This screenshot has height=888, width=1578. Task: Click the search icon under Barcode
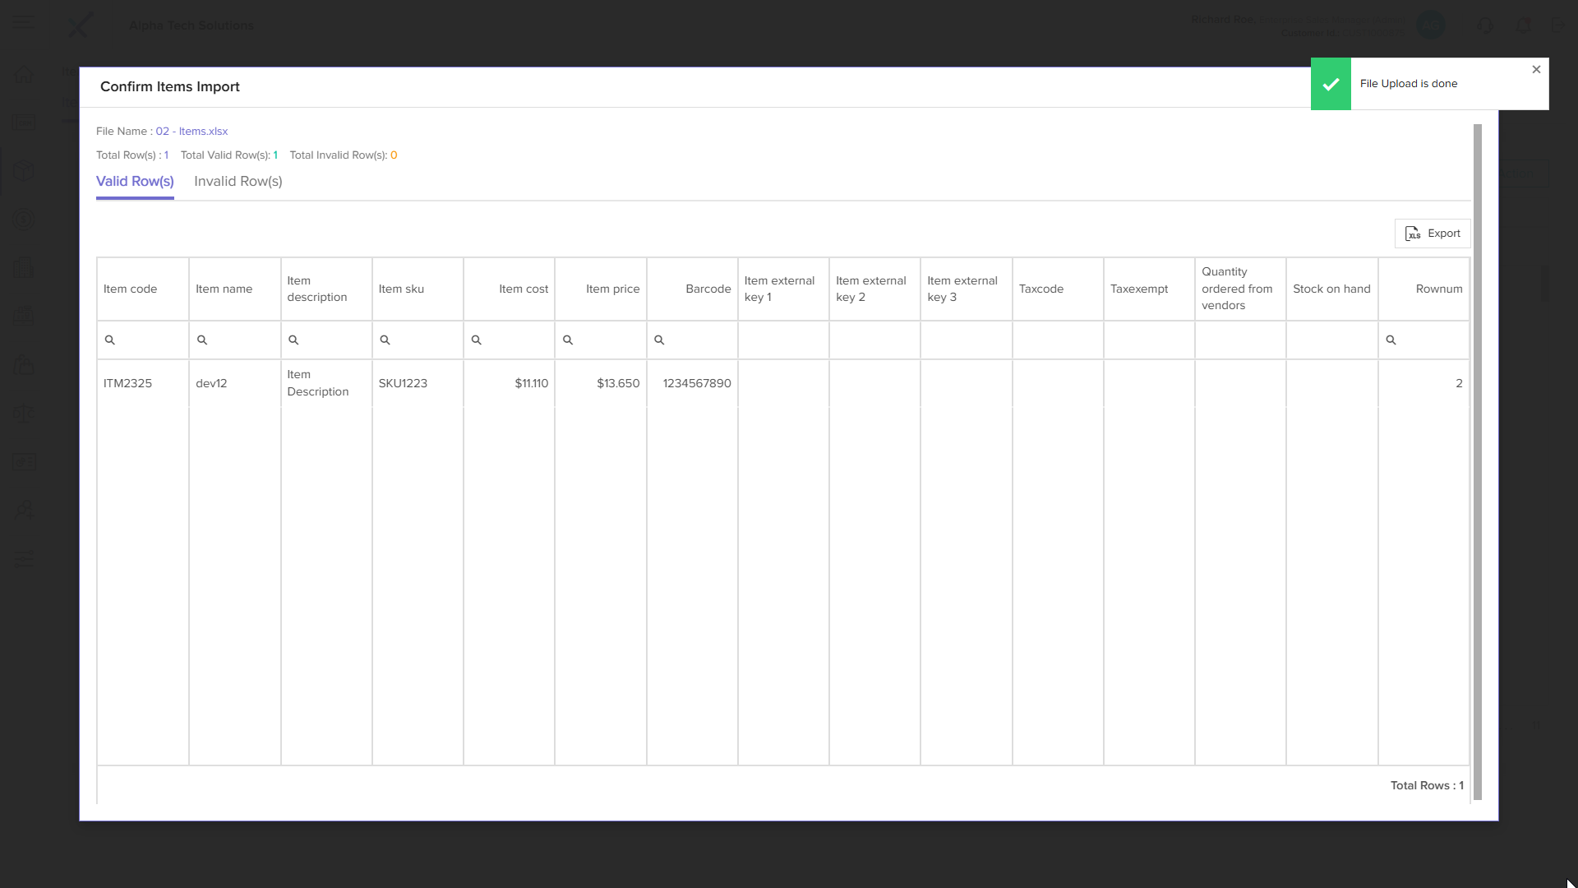[x=658, y=340]
